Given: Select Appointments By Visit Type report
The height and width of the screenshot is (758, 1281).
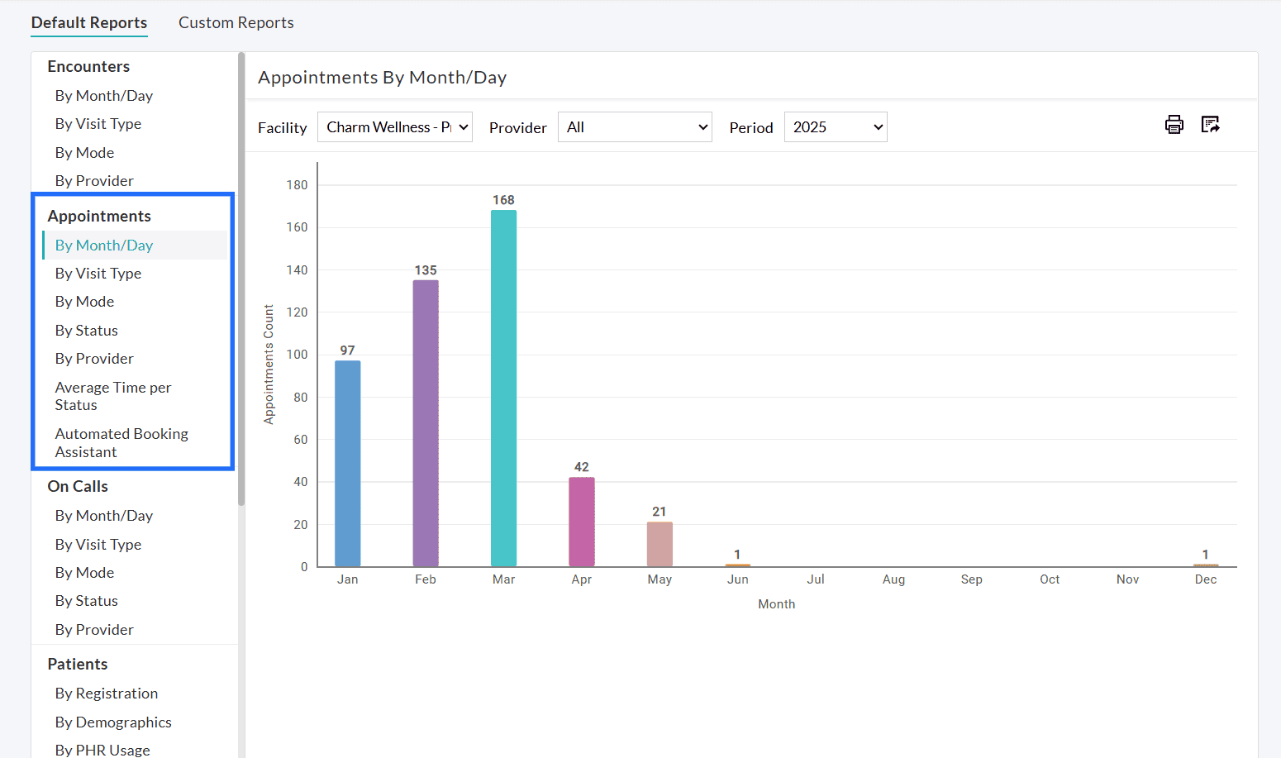Looking at the screenshot, I should point(98,273).
